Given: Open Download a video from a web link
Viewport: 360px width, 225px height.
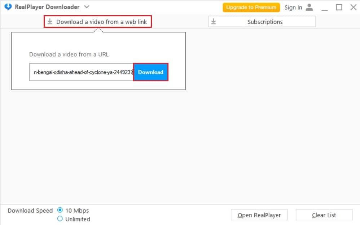Looking at the screenshot, I should [98, 22].
